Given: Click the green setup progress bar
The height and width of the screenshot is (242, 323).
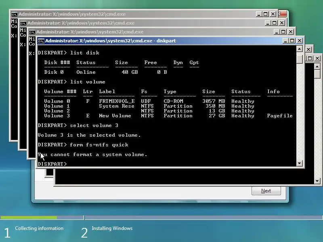Looking at the screenshot, I should pyautogui.click(x=29, y=217).
